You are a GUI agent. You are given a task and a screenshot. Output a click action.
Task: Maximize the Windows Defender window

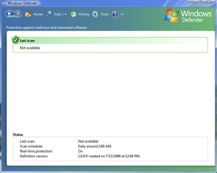point(200,2)
